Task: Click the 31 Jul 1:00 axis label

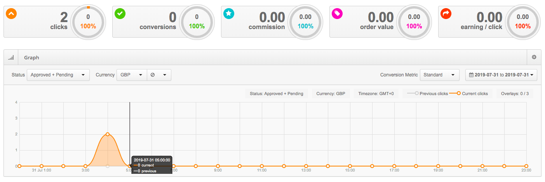Action: (x=42, y=170)
